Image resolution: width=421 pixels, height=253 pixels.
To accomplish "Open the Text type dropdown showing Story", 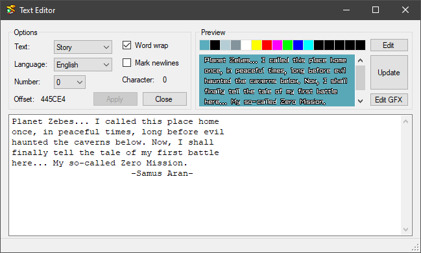I will coord(82,47).
